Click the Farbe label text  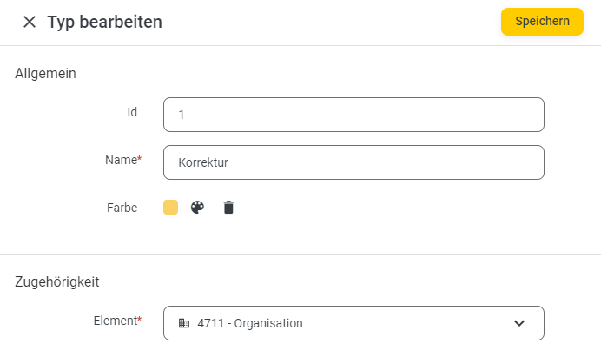point(122,208)
